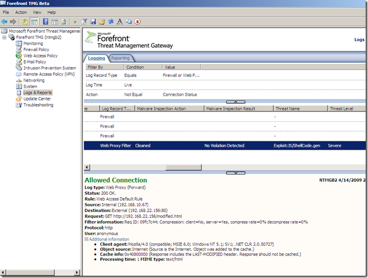368x278 pixels.
Task: Click the Filter By column header
Action: tap(105, 67)
